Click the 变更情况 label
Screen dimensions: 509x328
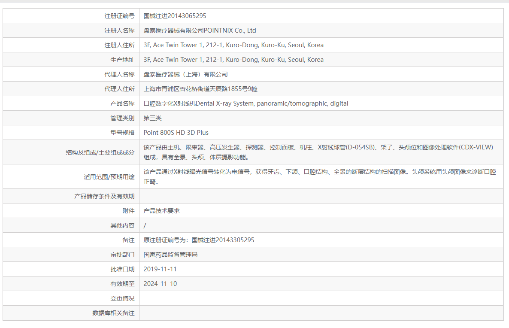coord(122,299)
